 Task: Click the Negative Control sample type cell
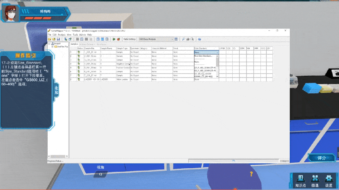point(123,64)
